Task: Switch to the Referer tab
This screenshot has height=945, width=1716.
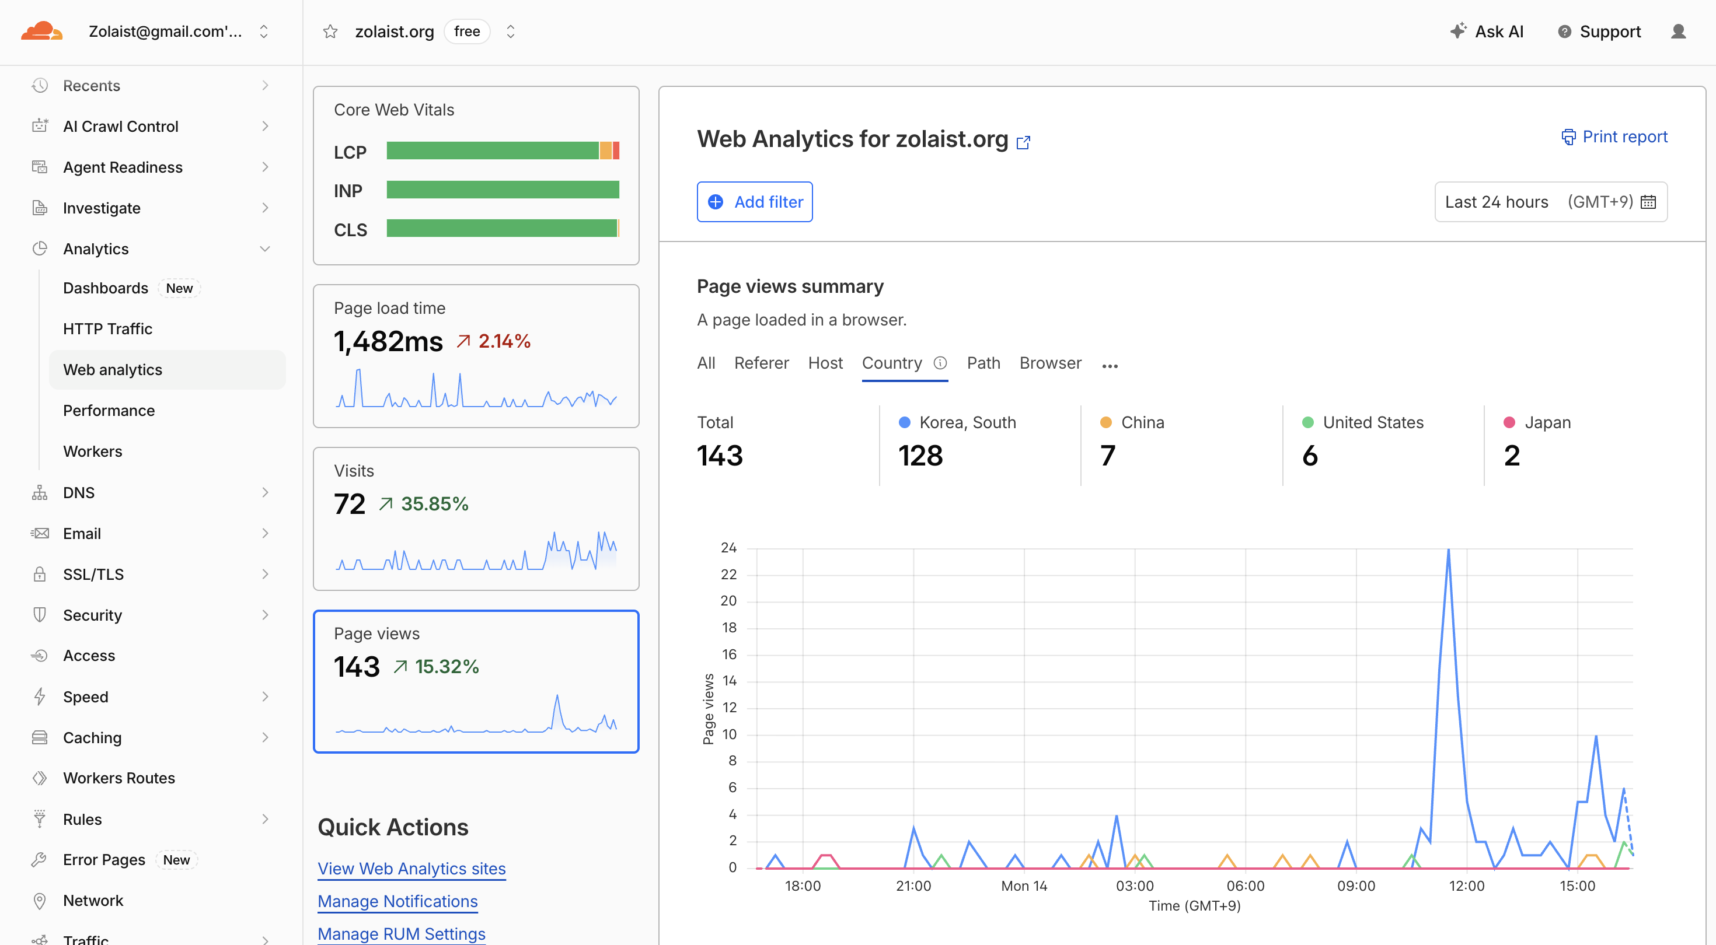Action: [762, 363]
